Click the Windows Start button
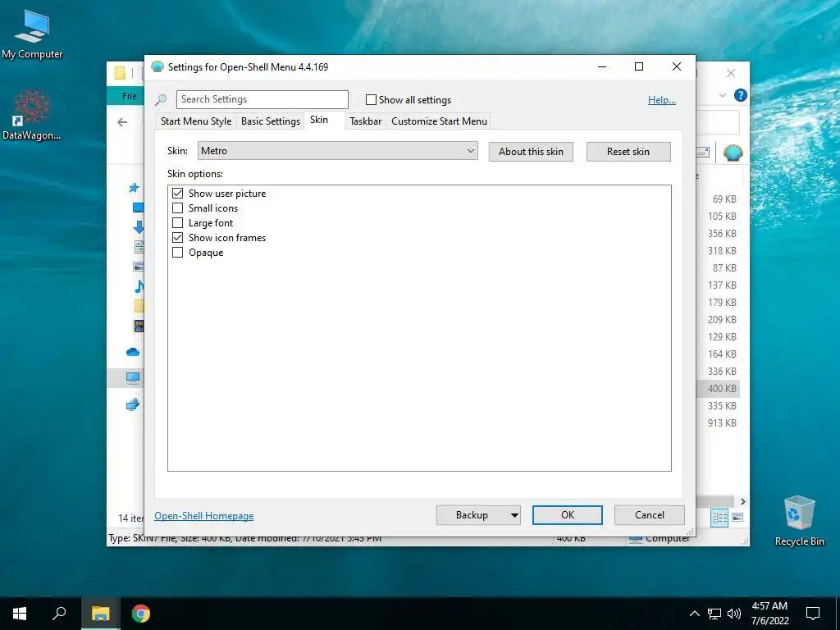 click(20, 614)
